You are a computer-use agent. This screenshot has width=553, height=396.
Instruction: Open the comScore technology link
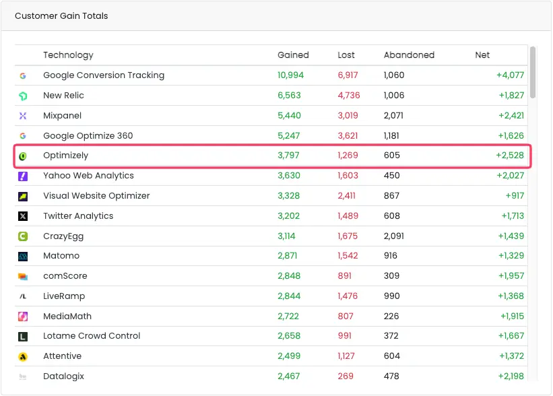point(65,275)
